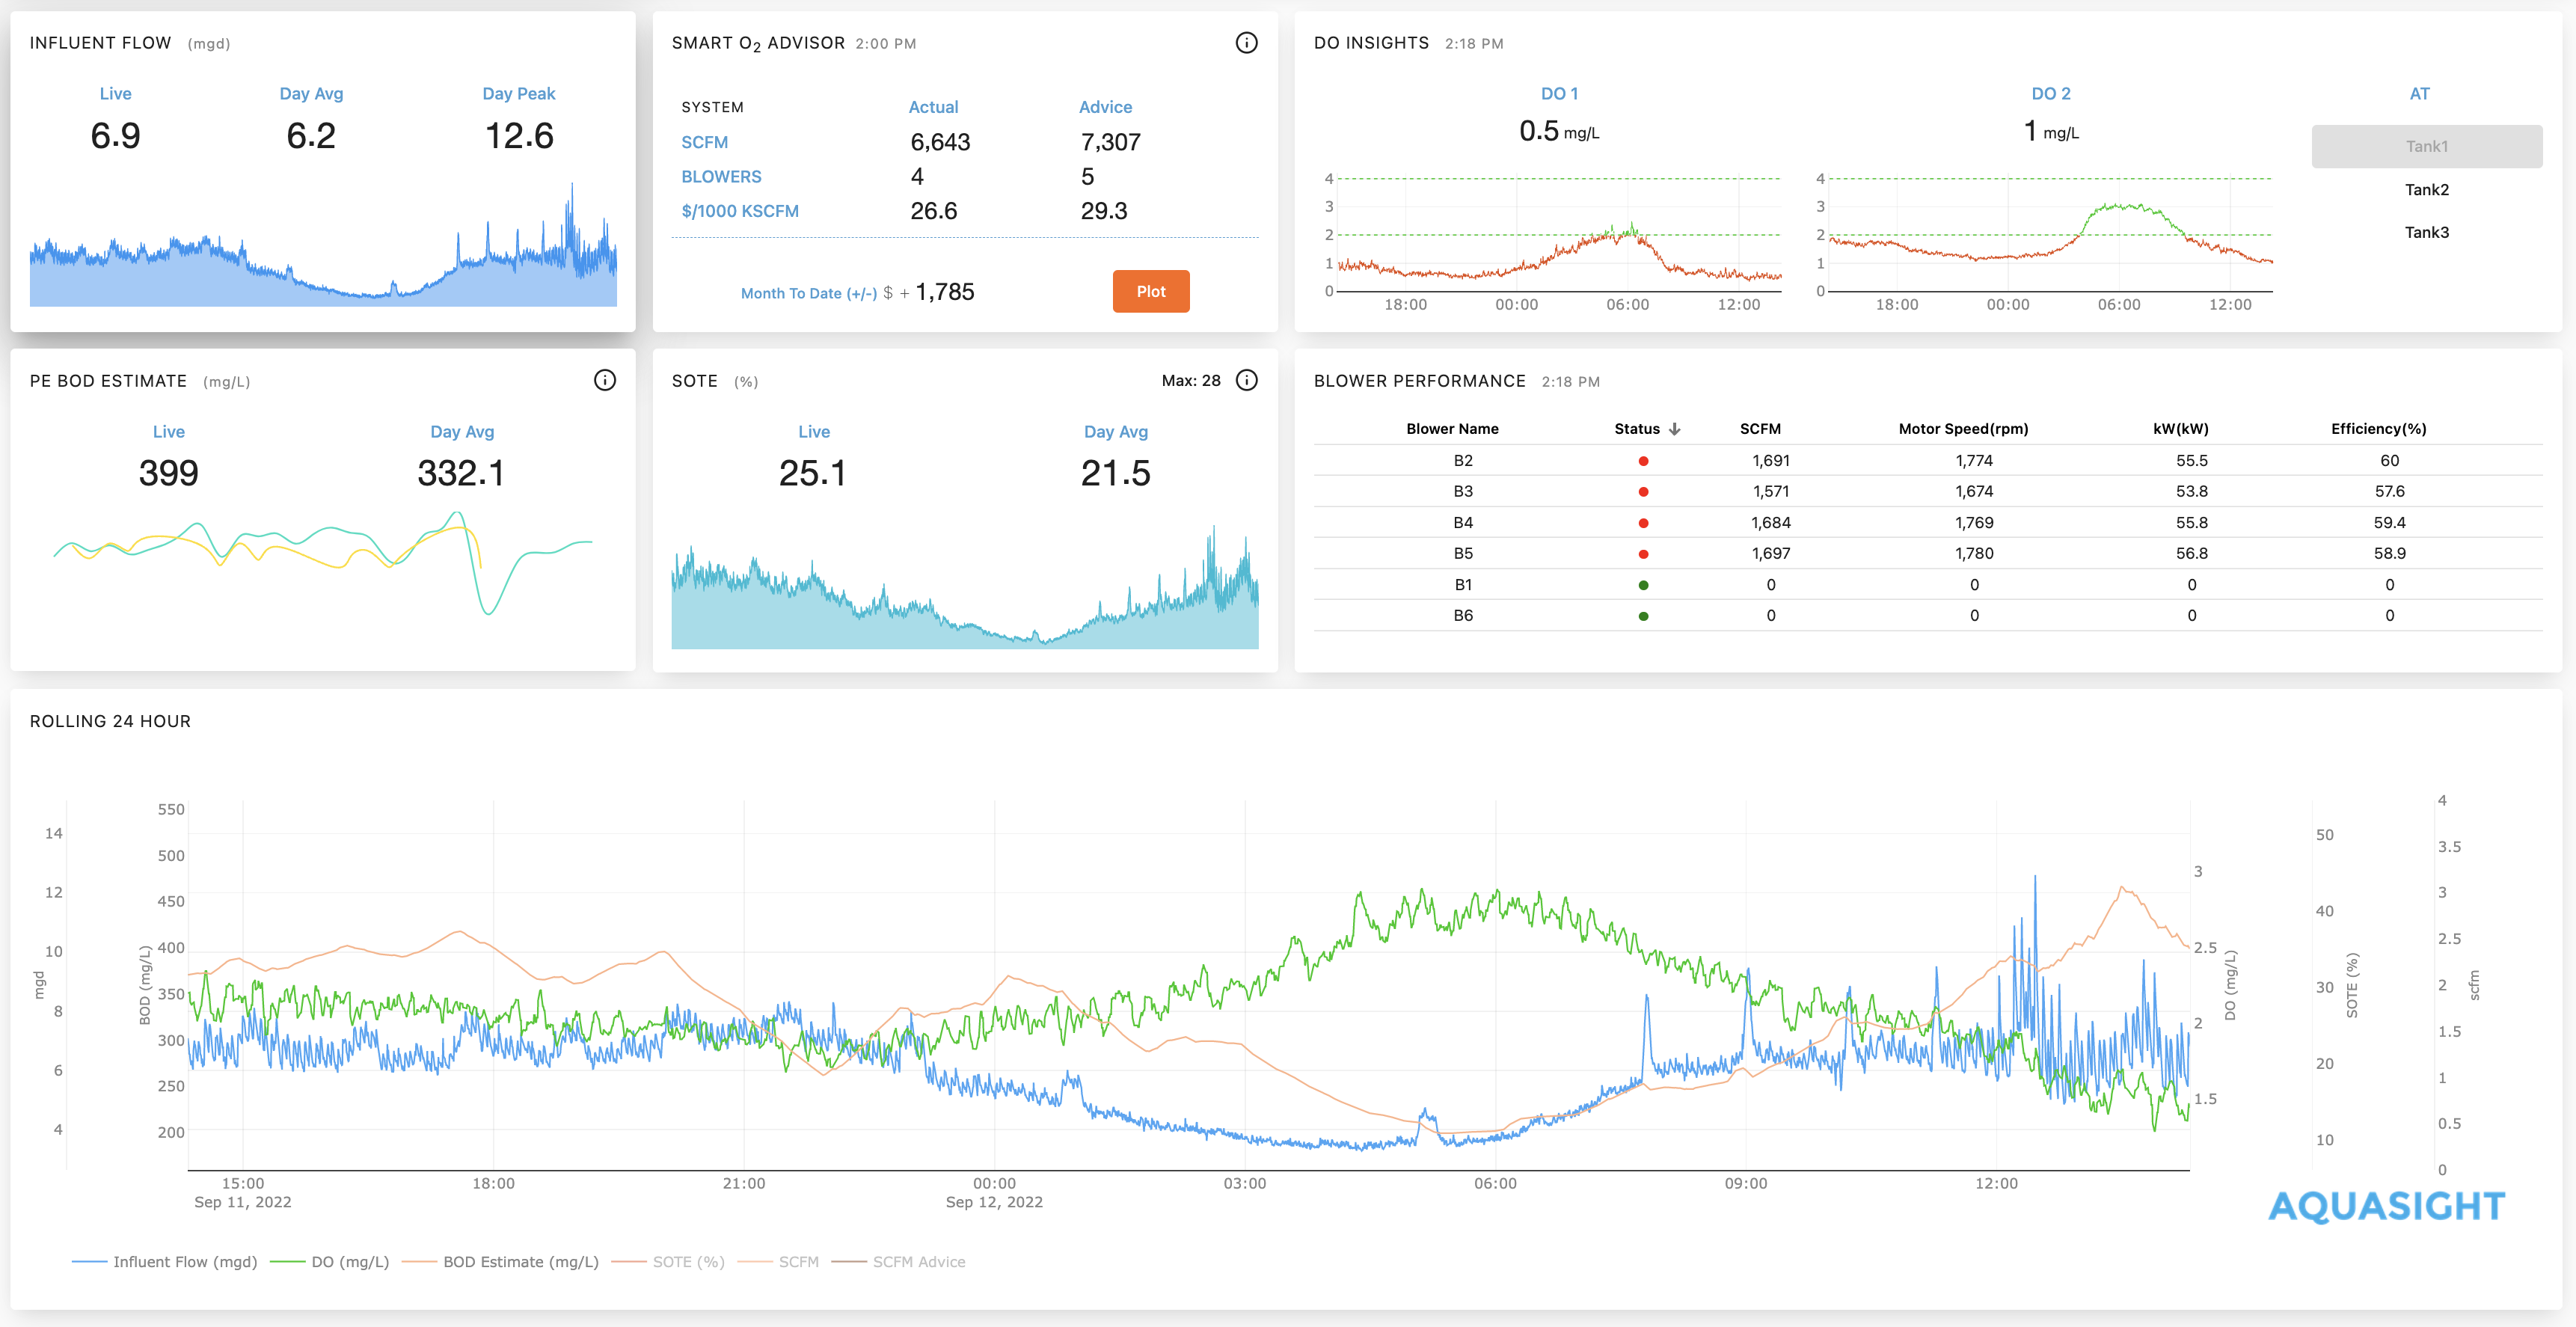Screen dimensions: 2576x1327
Task: Select Tank3 in the AT list
Action: click(x=2426, y=232)
